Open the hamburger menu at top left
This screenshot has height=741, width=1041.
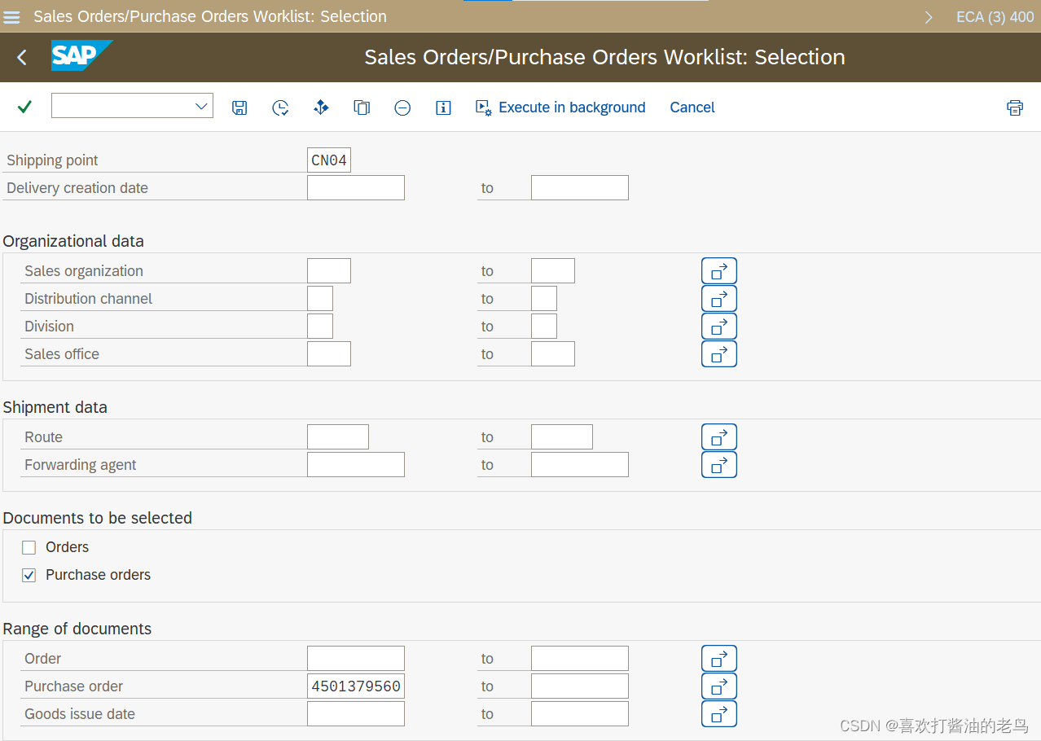pyautogui.click(x=12, y=16)
